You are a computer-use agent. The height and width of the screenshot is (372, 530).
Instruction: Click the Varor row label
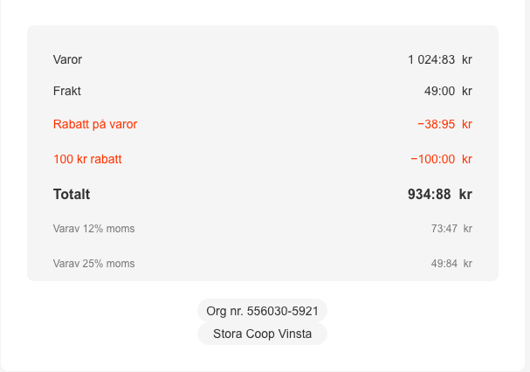pyautogui.click(x=67, y=59)
